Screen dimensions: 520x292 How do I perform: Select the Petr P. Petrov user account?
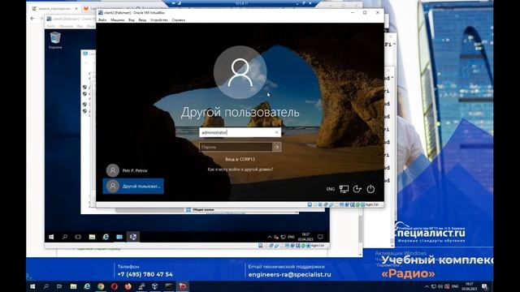133,170
